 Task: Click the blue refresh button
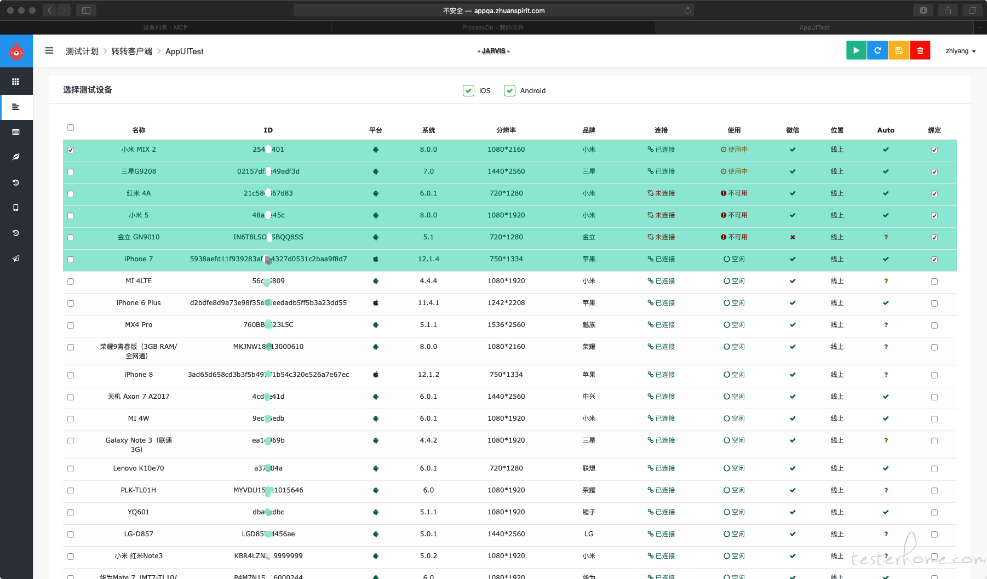pyautogui.click(x=877, y=50)
